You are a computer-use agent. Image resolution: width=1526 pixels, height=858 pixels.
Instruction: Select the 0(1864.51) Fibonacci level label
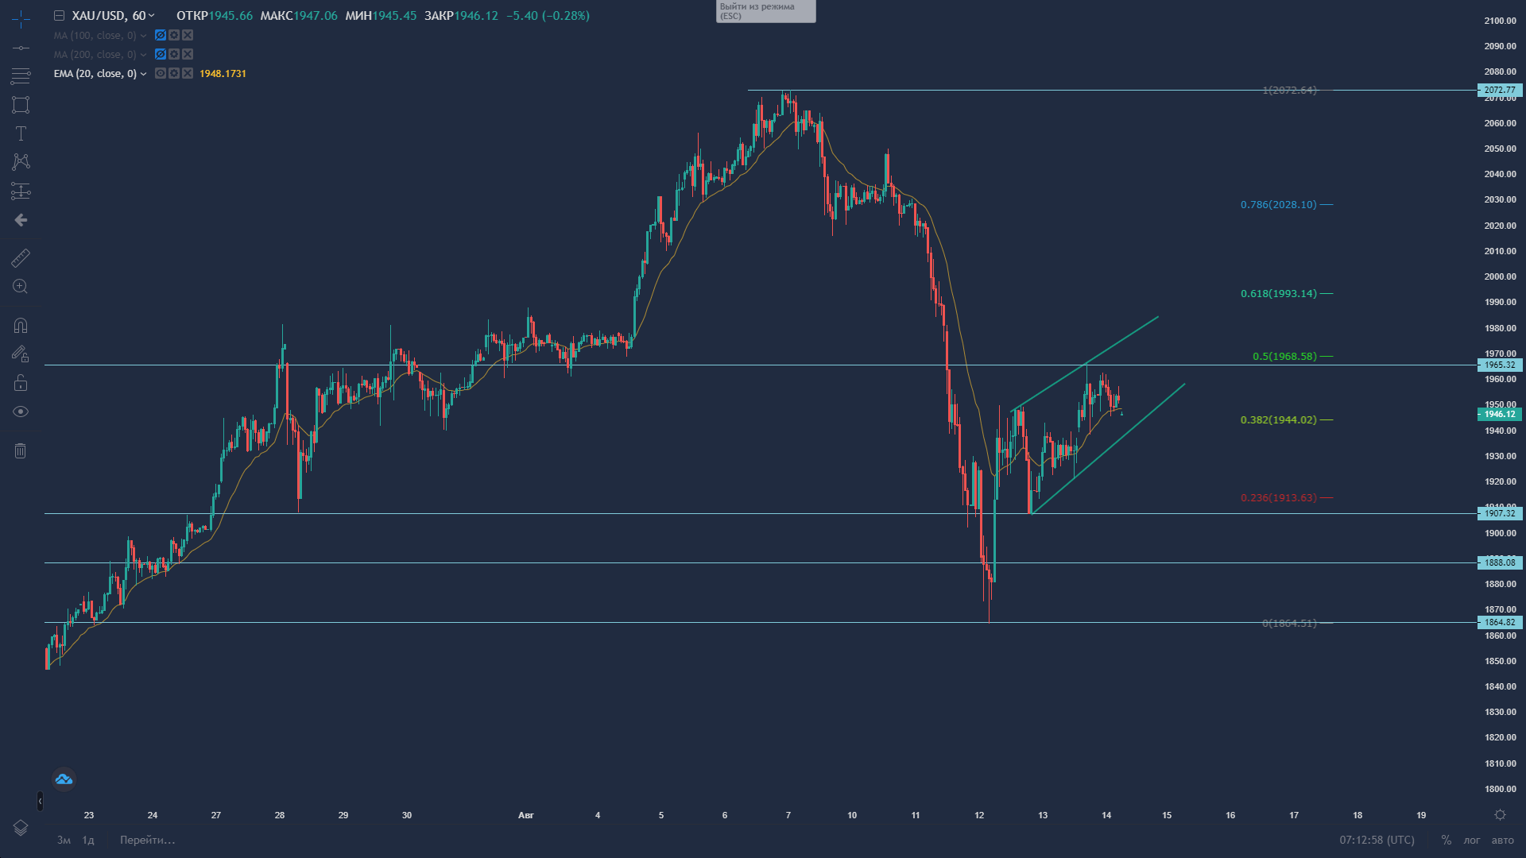click(x=1289, y=624)
